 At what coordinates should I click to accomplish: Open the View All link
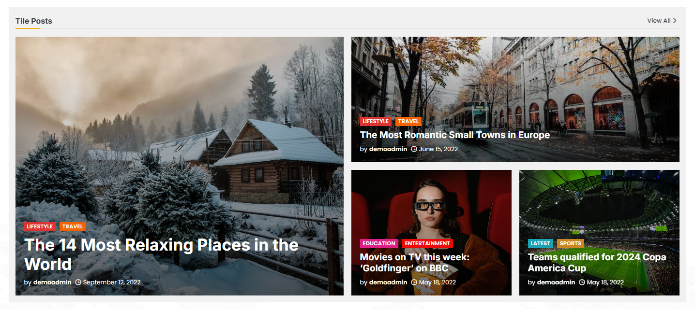662,21
